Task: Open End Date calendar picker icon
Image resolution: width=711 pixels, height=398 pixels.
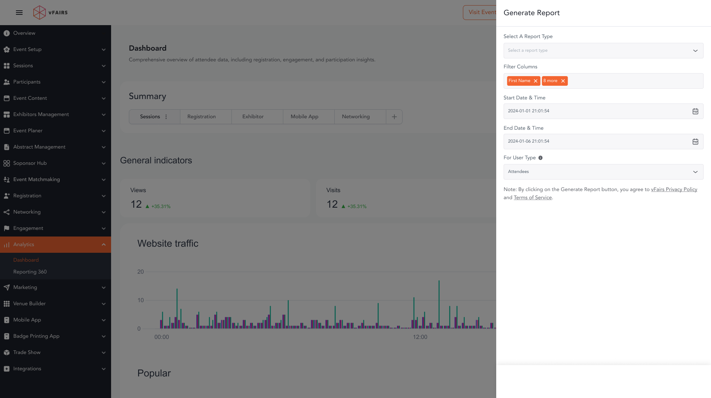Action: 695,142
